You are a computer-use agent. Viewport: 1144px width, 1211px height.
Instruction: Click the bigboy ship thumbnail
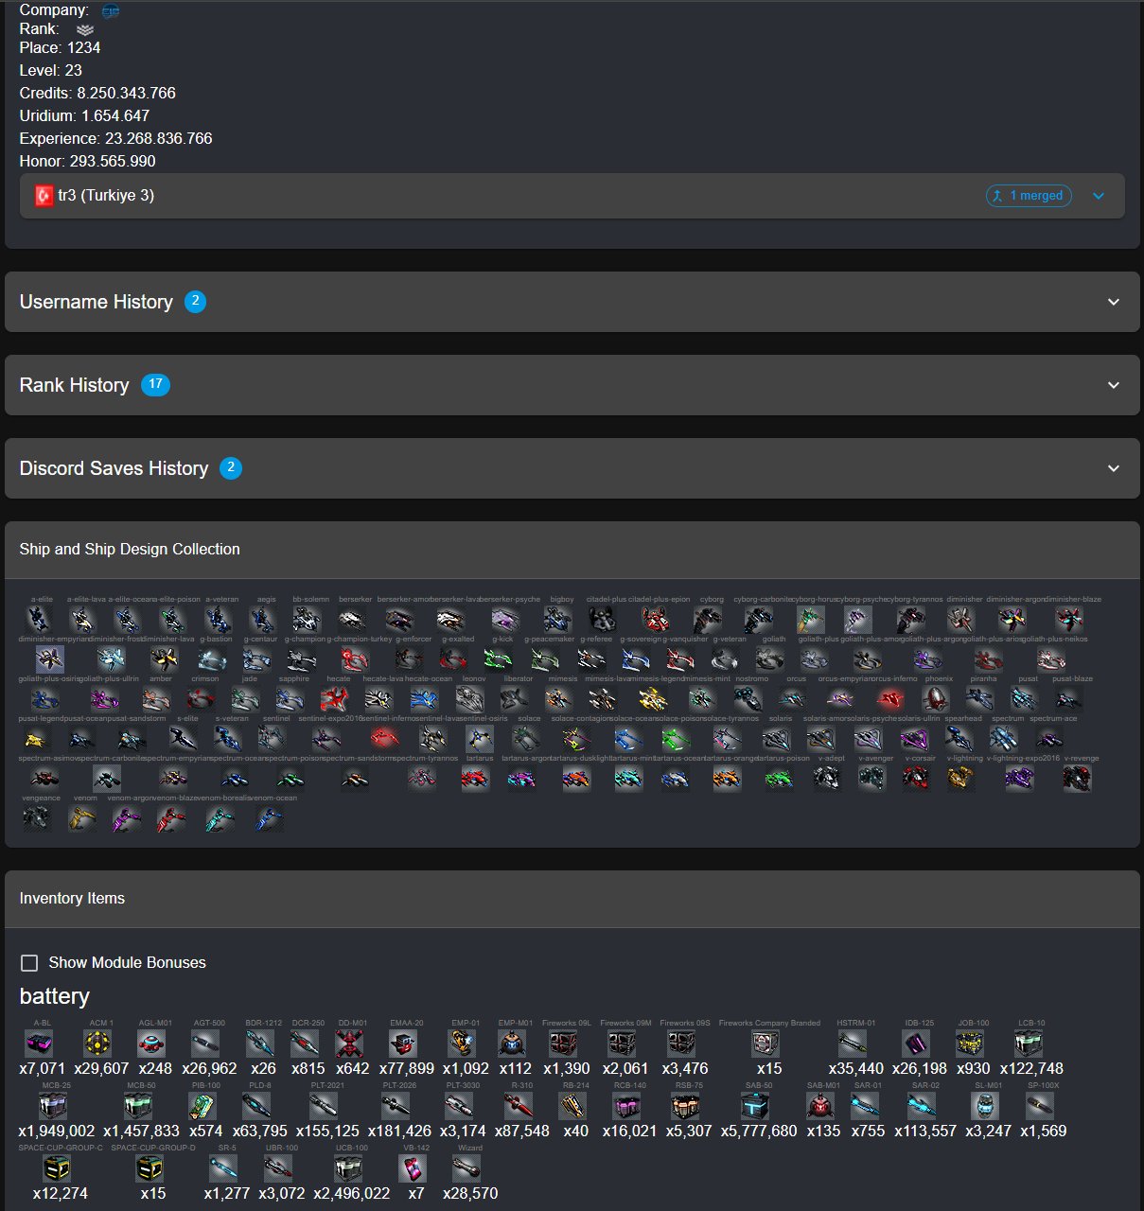pyautogui.click(x=557, y=620)
